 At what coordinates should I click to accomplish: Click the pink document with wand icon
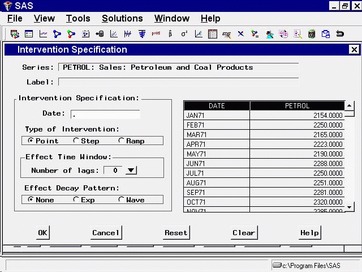298,34
